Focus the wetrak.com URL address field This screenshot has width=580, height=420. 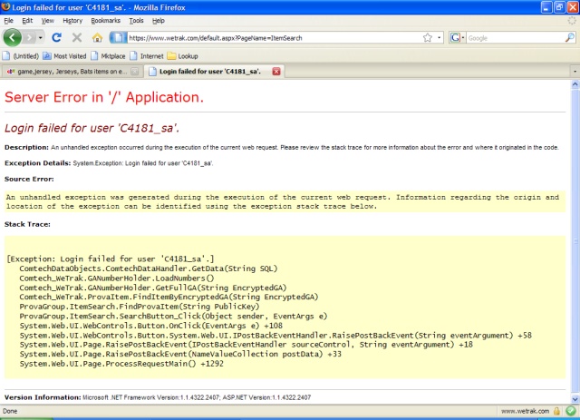coord(274,38)
